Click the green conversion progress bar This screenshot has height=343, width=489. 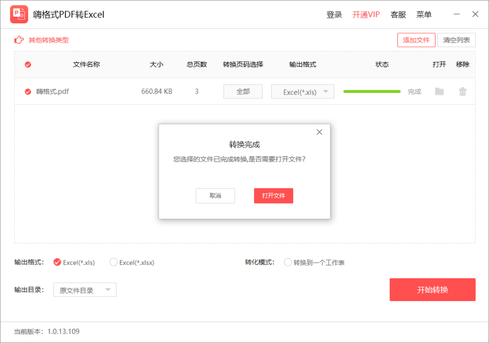coord(371,91)
